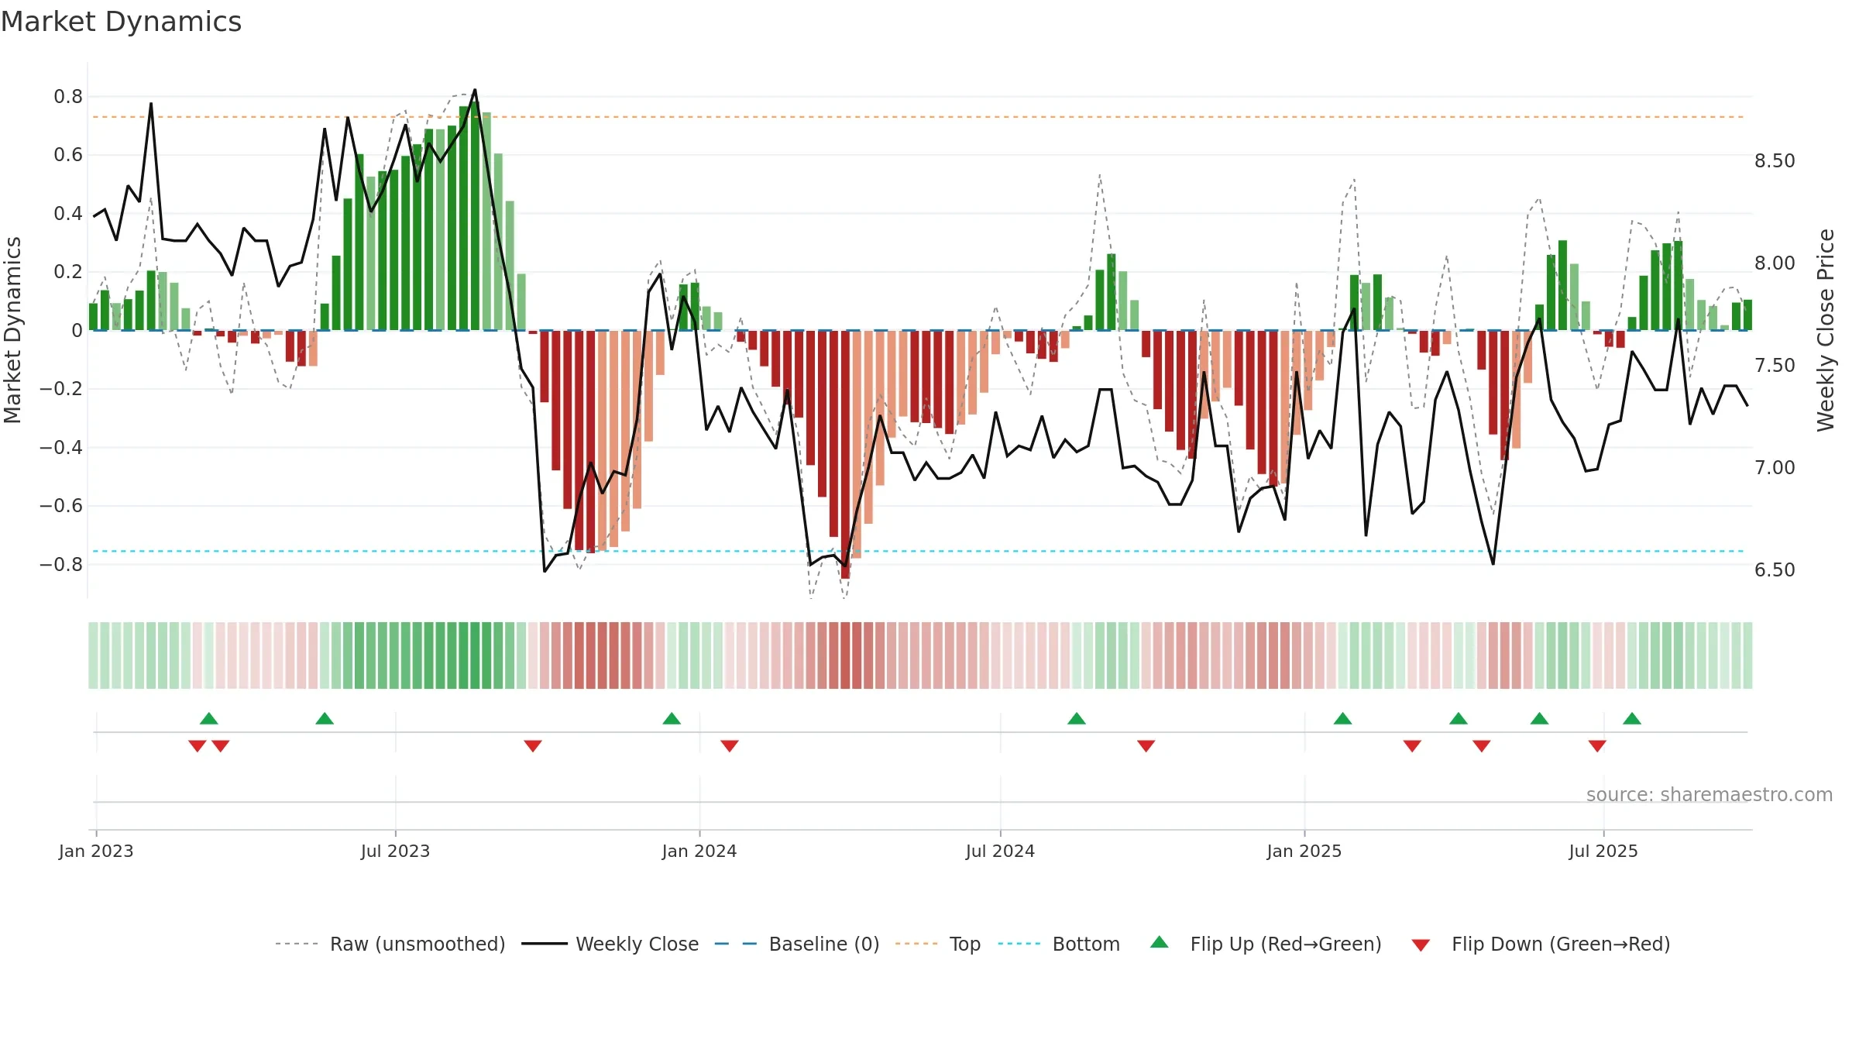Click the green Flip Up legend triangle icon
The image size is (1859, 1046).
[1160, 942]
